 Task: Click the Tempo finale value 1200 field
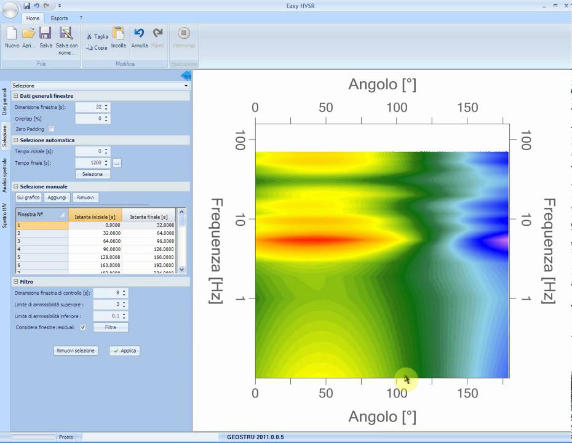[89, 163]
